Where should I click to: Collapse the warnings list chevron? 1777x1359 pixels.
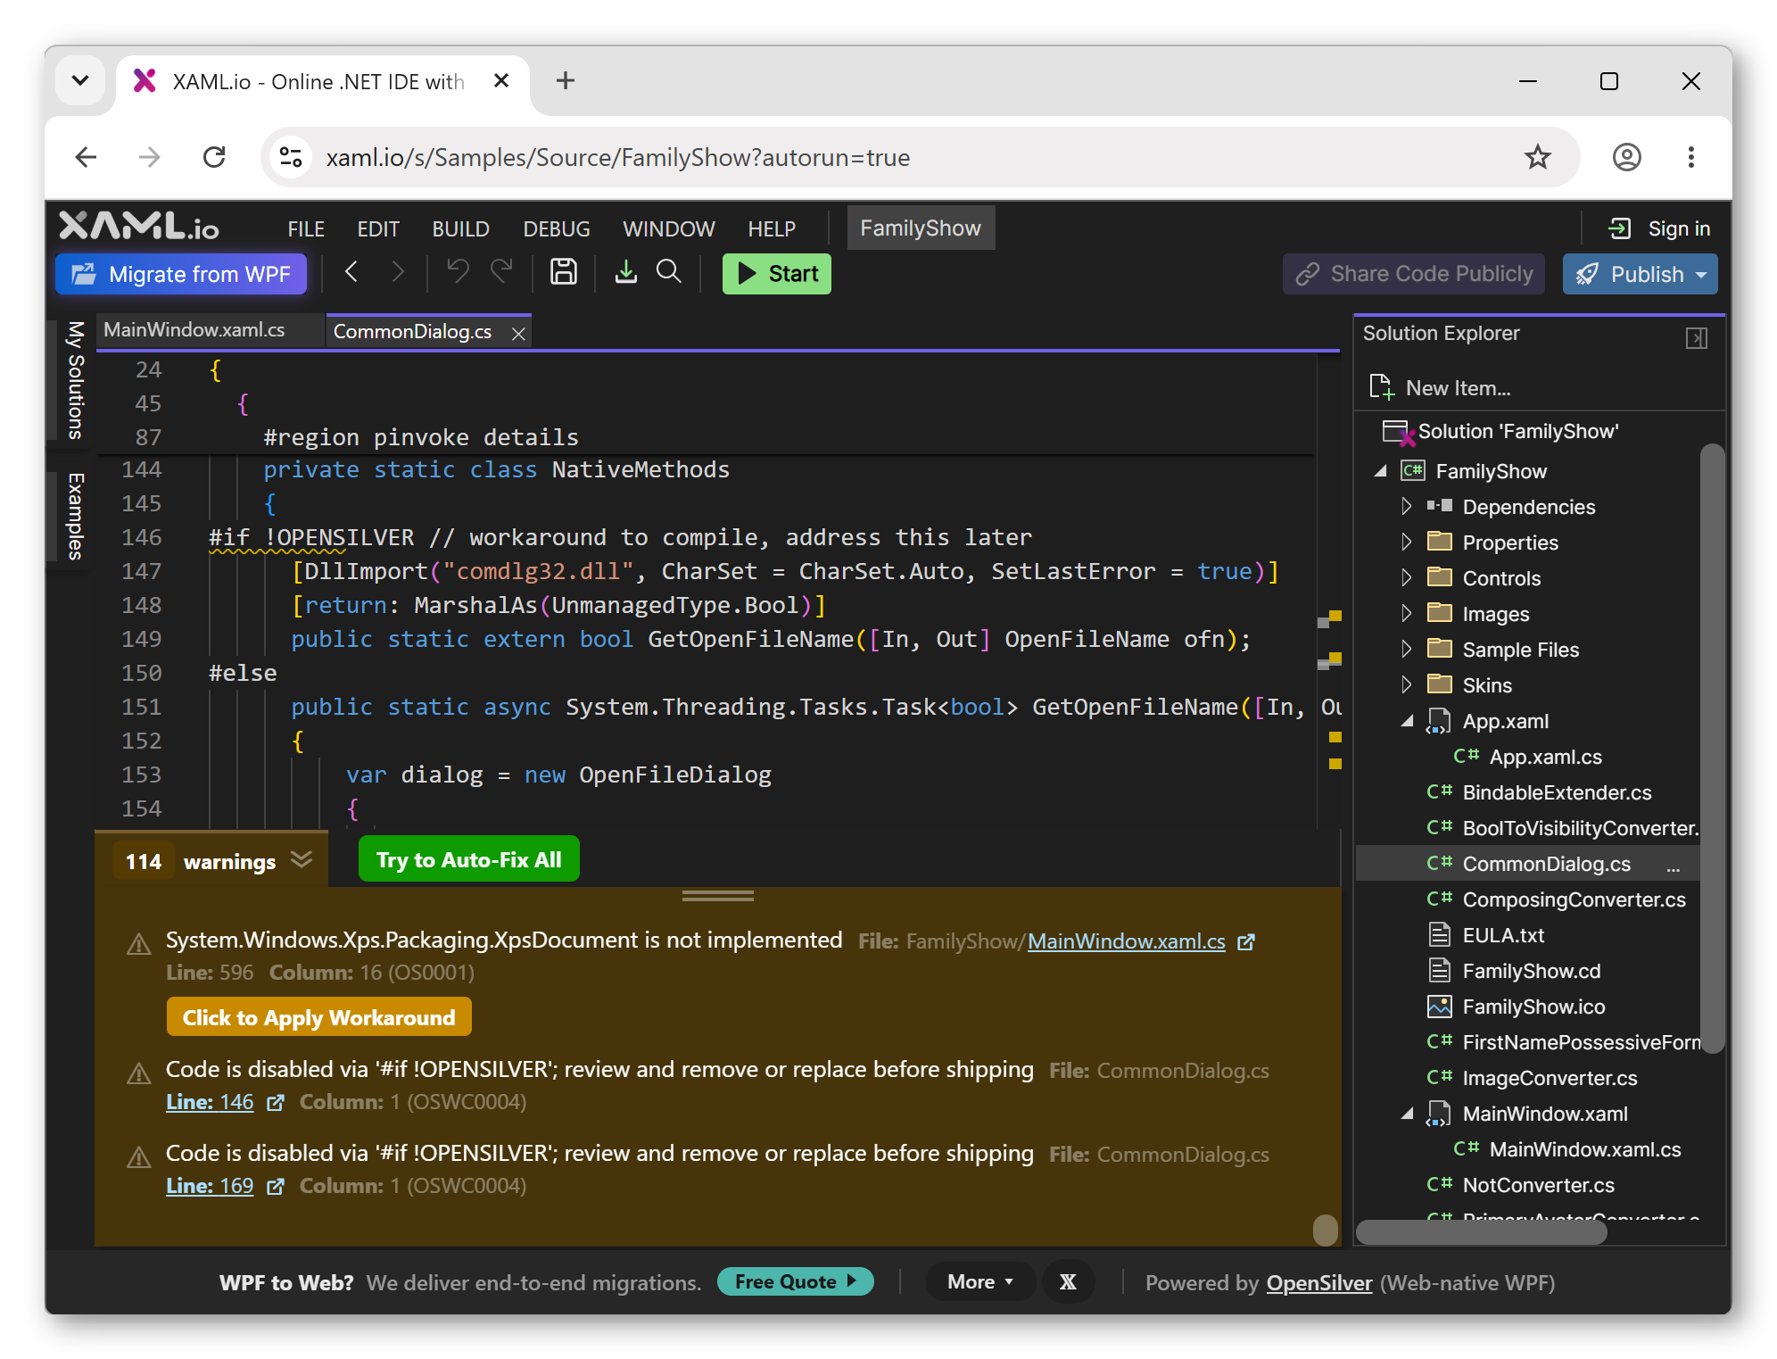click(302, 860)
